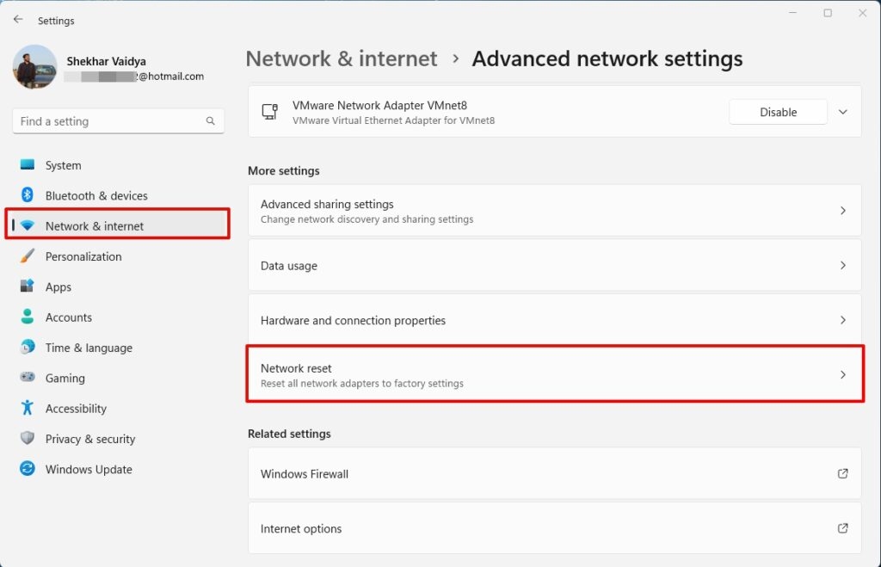Open Time & language settings
The width and height of the screenshot is (881, 567).
pos(118,348)
